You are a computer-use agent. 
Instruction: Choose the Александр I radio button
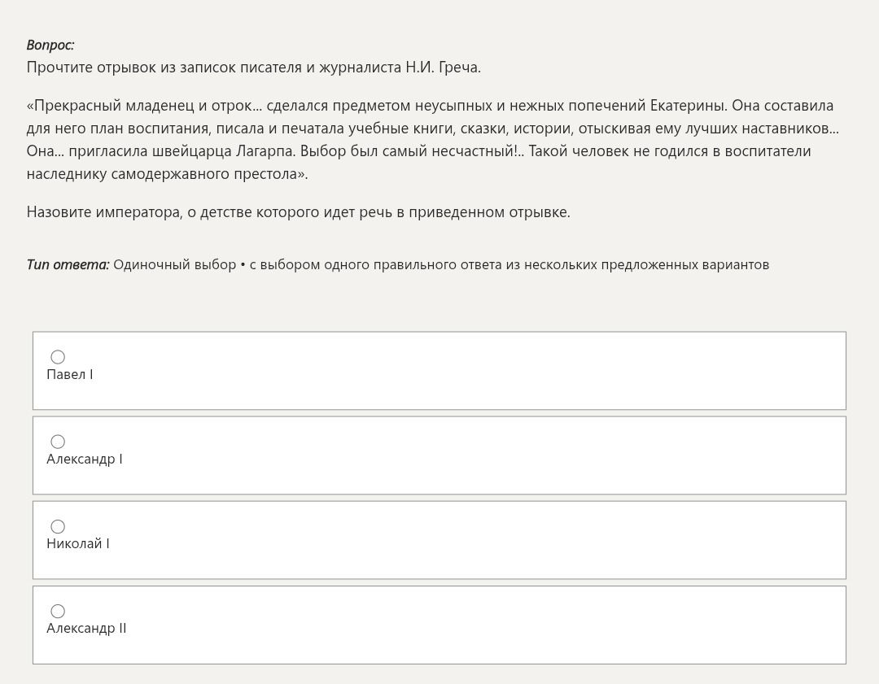pyautogui.click(x=58, y=442)
